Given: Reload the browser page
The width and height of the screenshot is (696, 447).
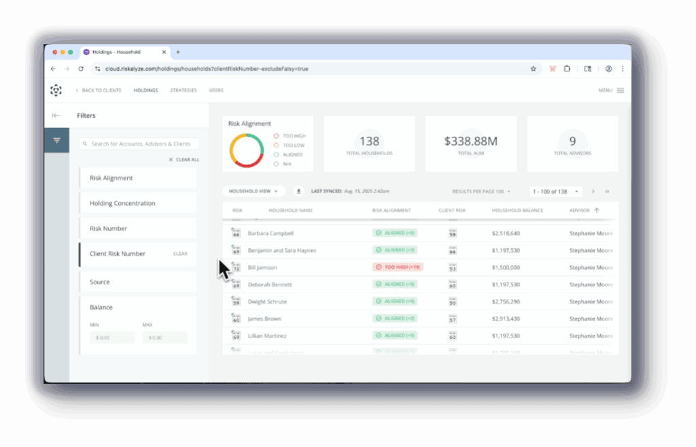Looking at the screenshot, I should (81, 69).
